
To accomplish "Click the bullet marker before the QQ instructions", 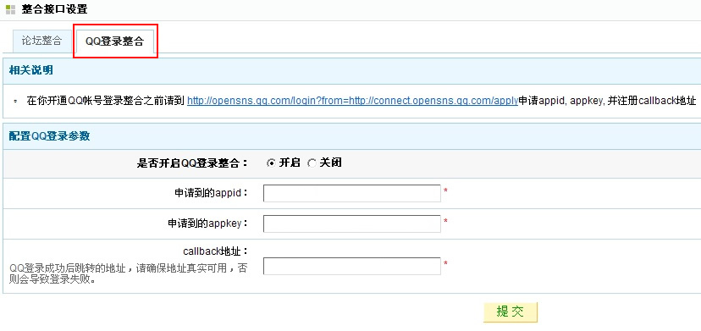I will (15, 102).
